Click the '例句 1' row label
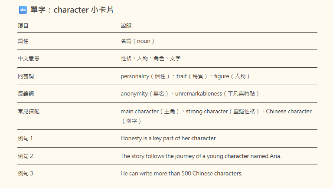 click(25, 139)
